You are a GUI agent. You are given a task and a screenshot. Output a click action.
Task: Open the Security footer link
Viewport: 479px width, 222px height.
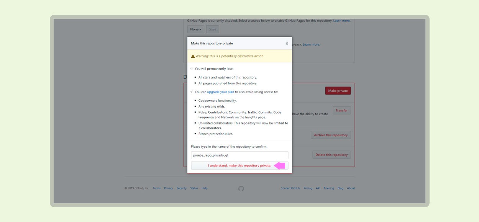[x=182, y=188]
